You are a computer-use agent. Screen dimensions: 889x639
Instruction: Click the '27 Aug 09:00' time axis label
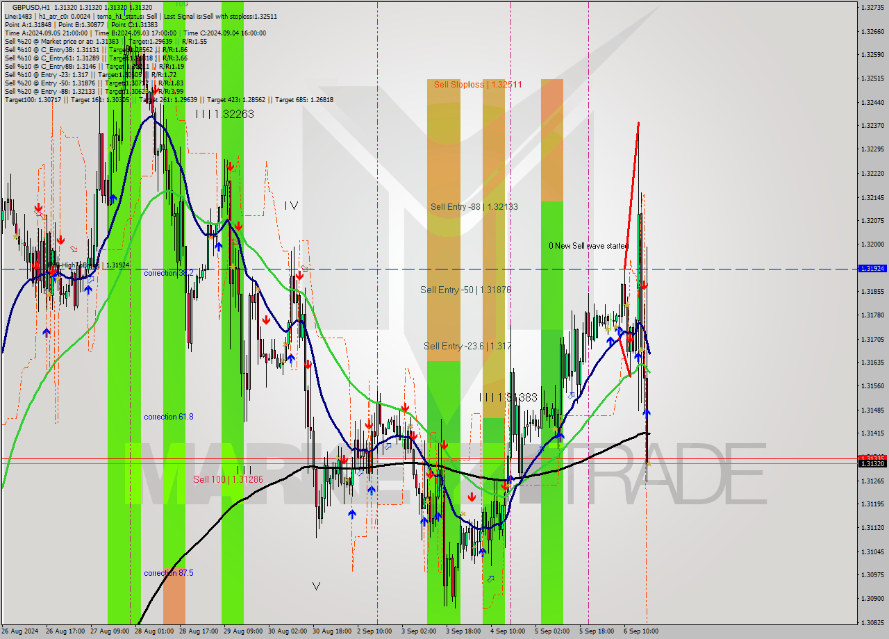[x=111, y=631]
